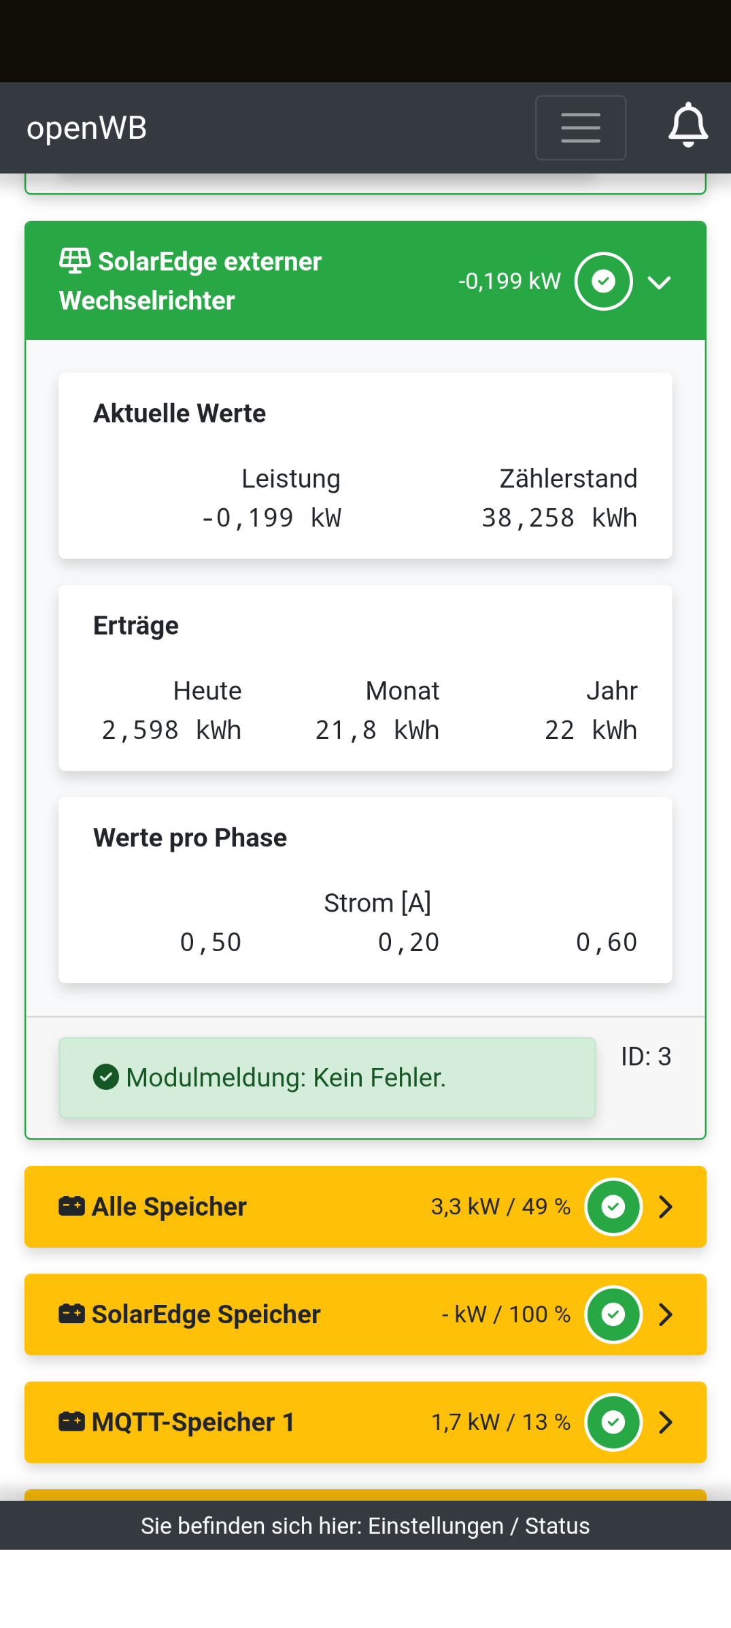Click battery icon next to SolarEdge Speicher
The image size is (731, 1628).
click(x=71, y=1314)
